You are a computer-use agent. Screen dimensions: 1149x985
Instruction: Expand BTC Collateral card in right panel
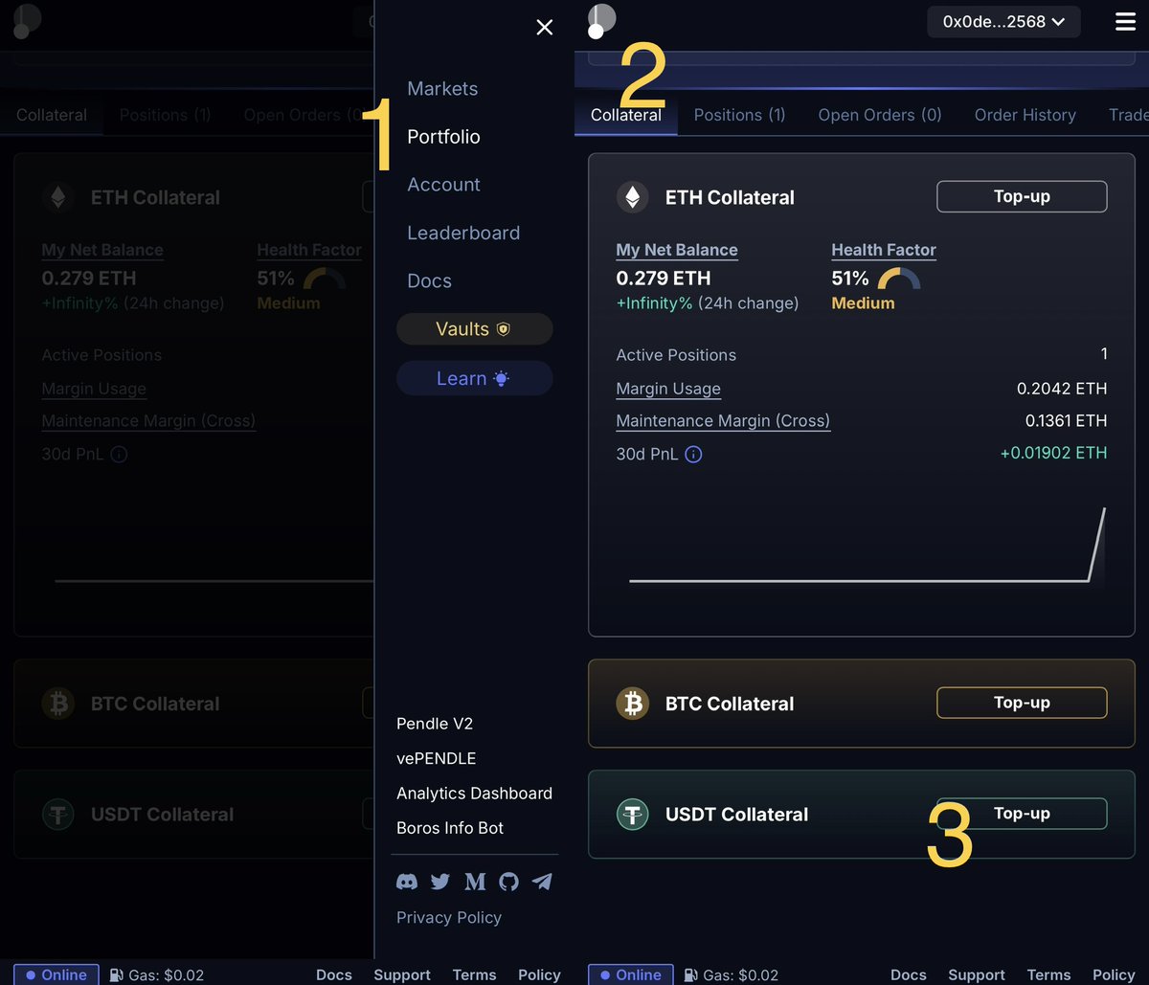862,704
